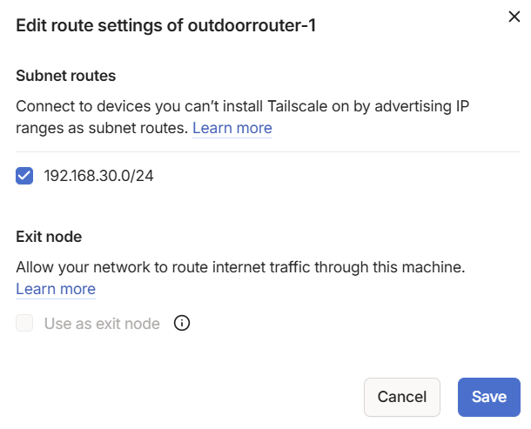
Task: Click the blue checkmark next to 192.168.30.0/24
Action: point(24,176)
